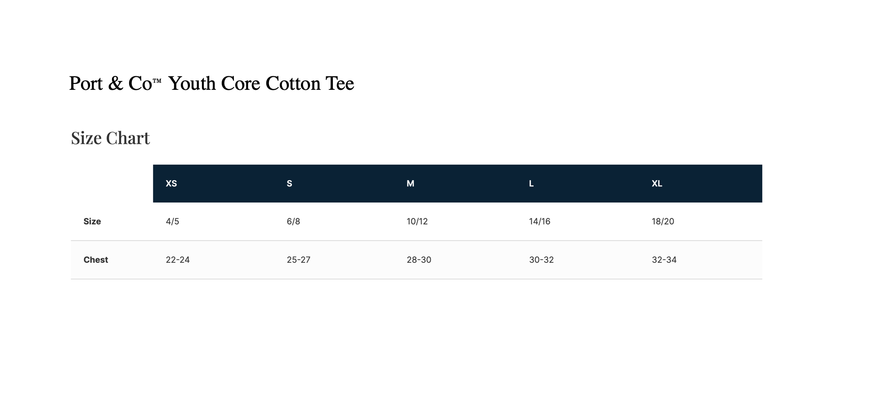869x406 pixels.
Task: Click the Chest row label
Action: click(96, 260)
